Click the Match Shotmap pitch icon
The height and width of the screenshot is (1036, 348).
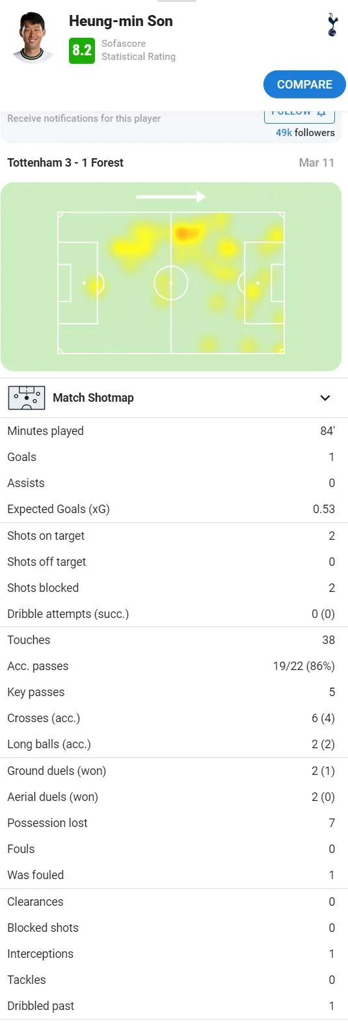pos(26,398)
